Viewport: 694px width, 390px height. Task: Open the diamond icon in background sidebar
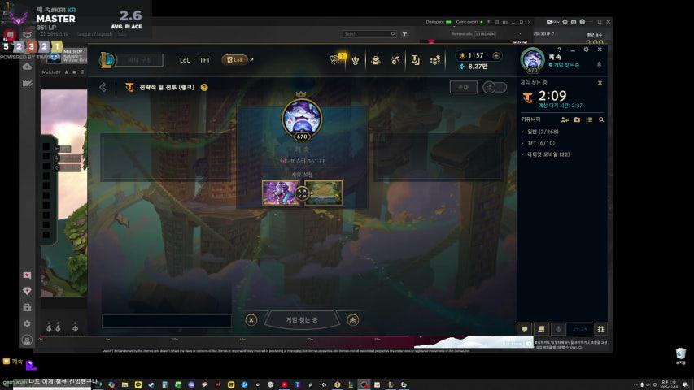point(27,291)
